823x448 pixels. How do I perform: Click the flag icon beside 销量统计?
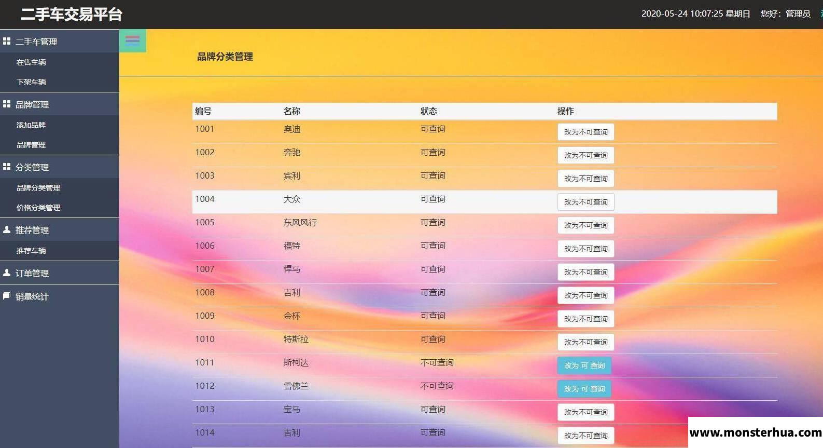[x=7, y=296]
